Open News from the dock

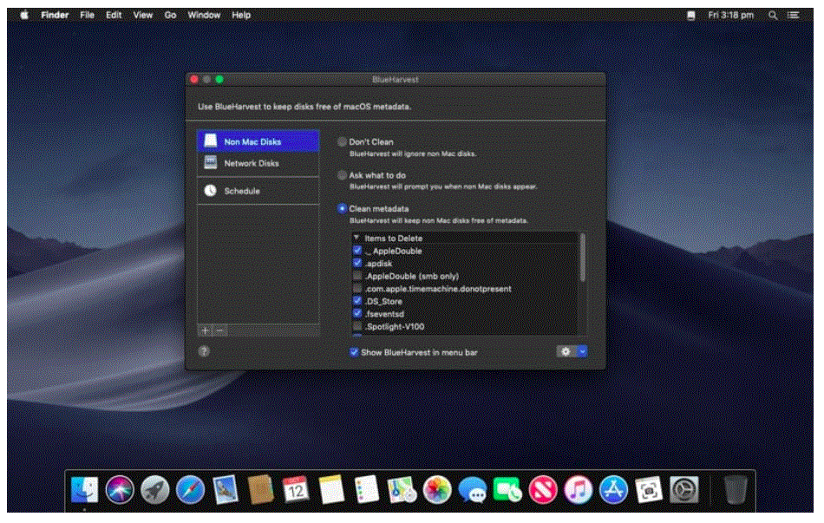[542, 490]
